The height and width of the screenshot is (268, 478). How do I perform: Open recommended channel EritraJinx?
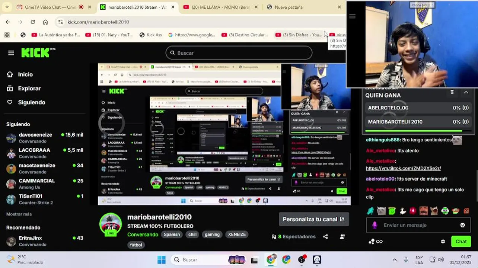click(45, 241)
